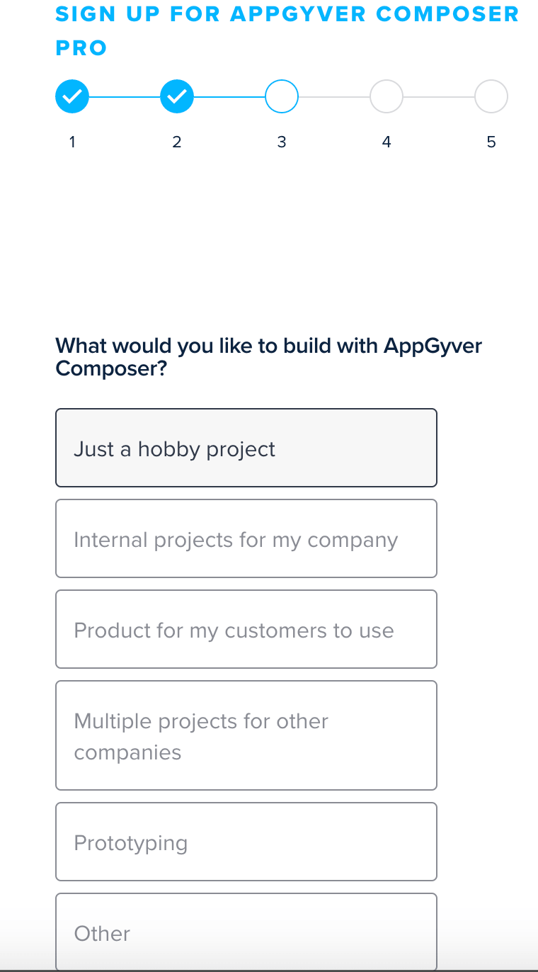Choose Internal projects for my company
The height and width of the screenshot is (972, 538).
[x=246, y=538]
